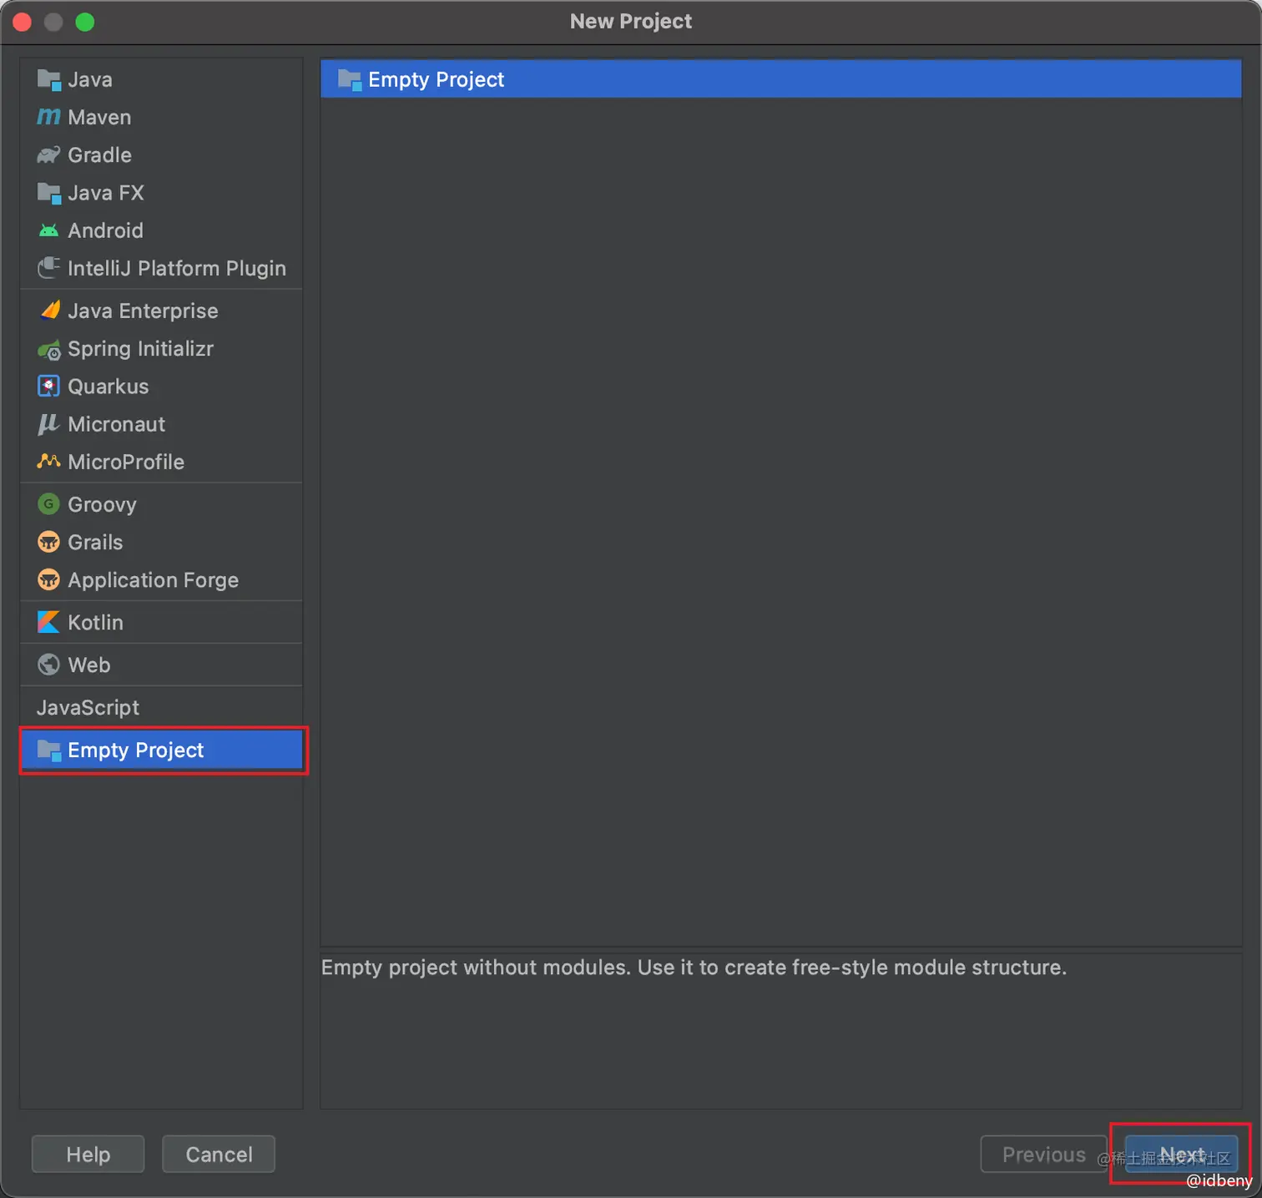Select Empty Project label in sidebar
This screenshot has width=1262, height=1198.
[135, 751]
